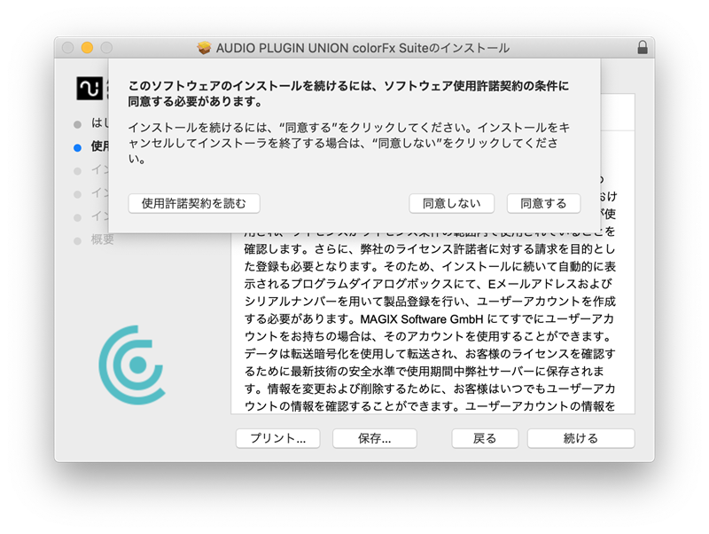This screenshot has height=534, width=709.
Task: Click the line starting with るために最新技術の安全水準
Action: (425, 372)
